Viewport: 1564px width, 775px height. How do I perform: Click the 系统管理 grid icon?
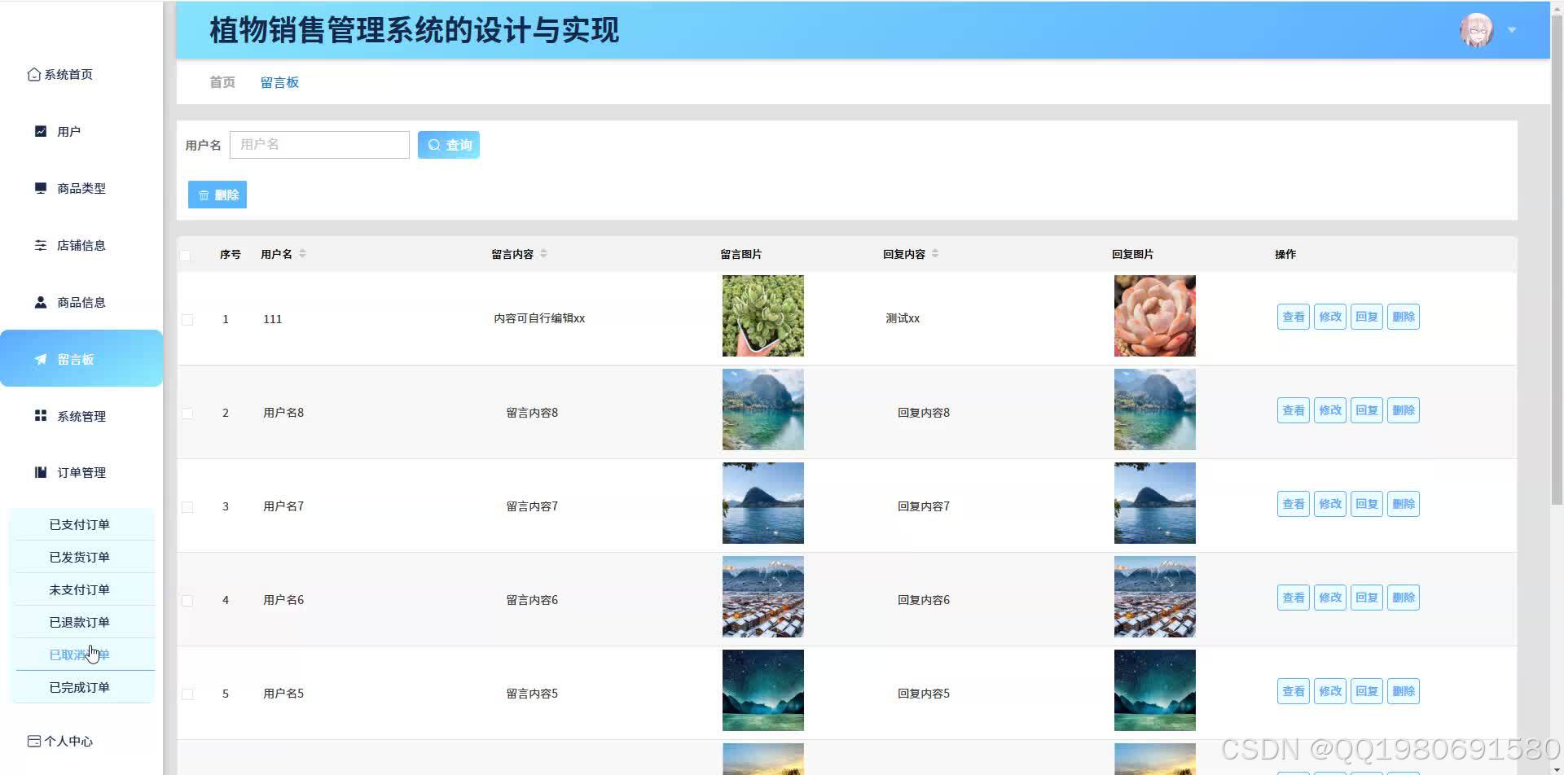point(40,415)
